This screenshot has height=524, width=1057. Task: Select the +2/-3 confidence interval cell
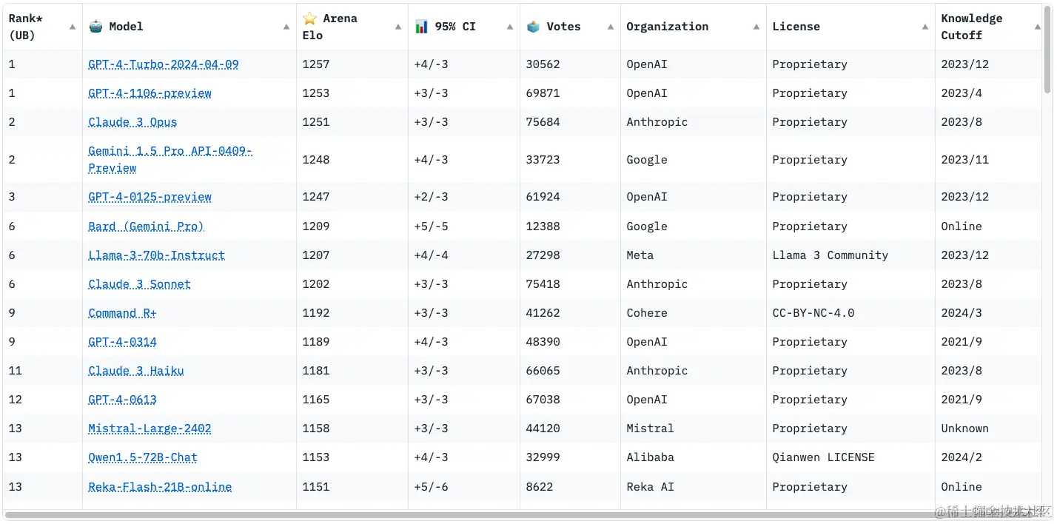pyautogui.click(x=432, y=197)
